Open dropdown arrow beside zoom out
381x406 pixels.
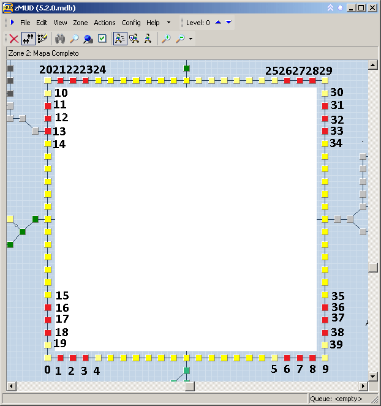coord(190,39)
